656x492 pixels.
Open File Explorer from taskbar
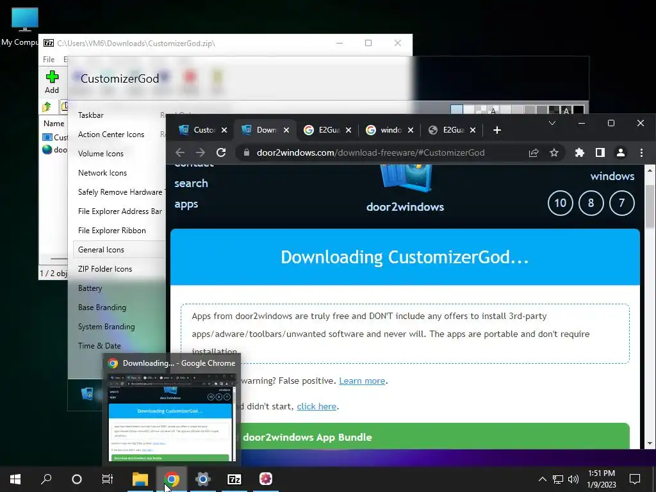(x=140, y=479)
